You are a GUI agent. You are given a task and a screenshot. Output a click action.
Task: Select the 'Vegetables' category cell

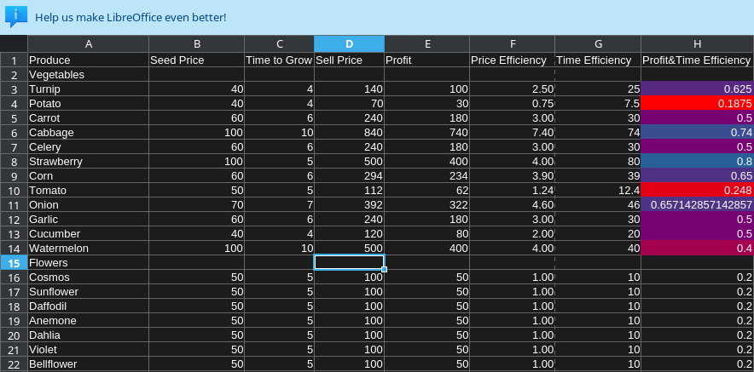pyautogui.click(x=88, y=75)
